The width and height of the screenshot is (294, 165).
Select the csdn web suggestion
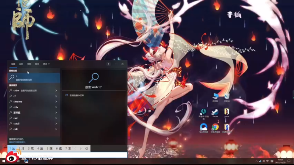(31, 91)
